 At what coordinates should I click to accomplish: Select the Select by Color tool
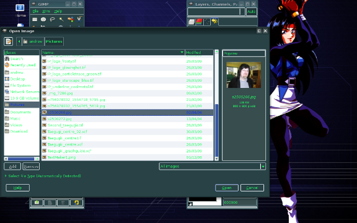point(71,19)
